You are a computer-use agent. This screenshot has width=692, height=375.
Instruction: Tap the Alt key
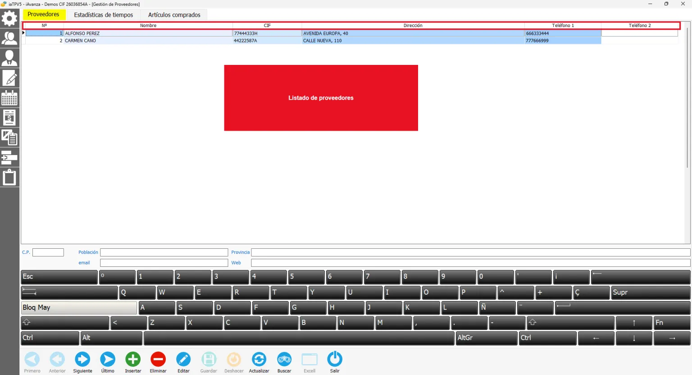(111, 338)
